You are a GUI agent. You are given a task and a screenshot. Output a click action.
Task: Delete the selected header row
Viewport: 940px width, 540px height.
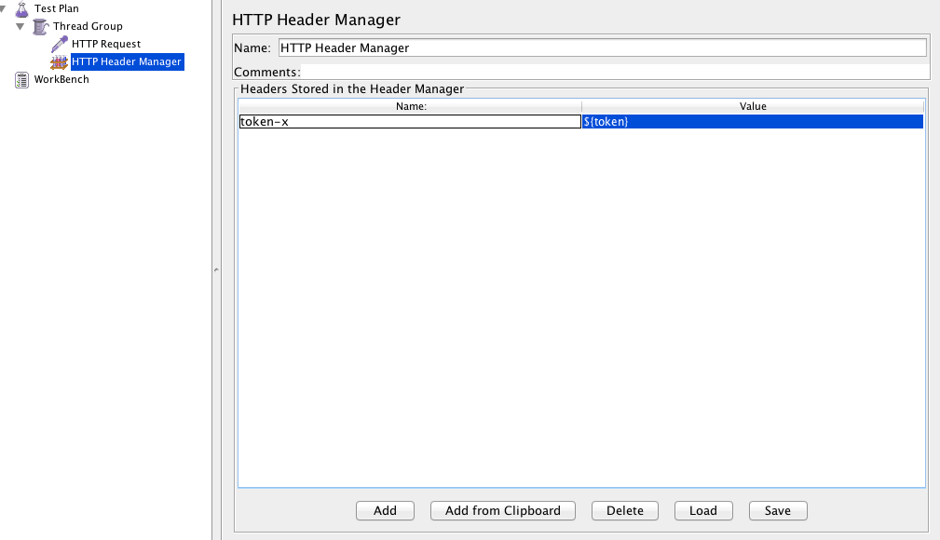click(x=624, y=510)
